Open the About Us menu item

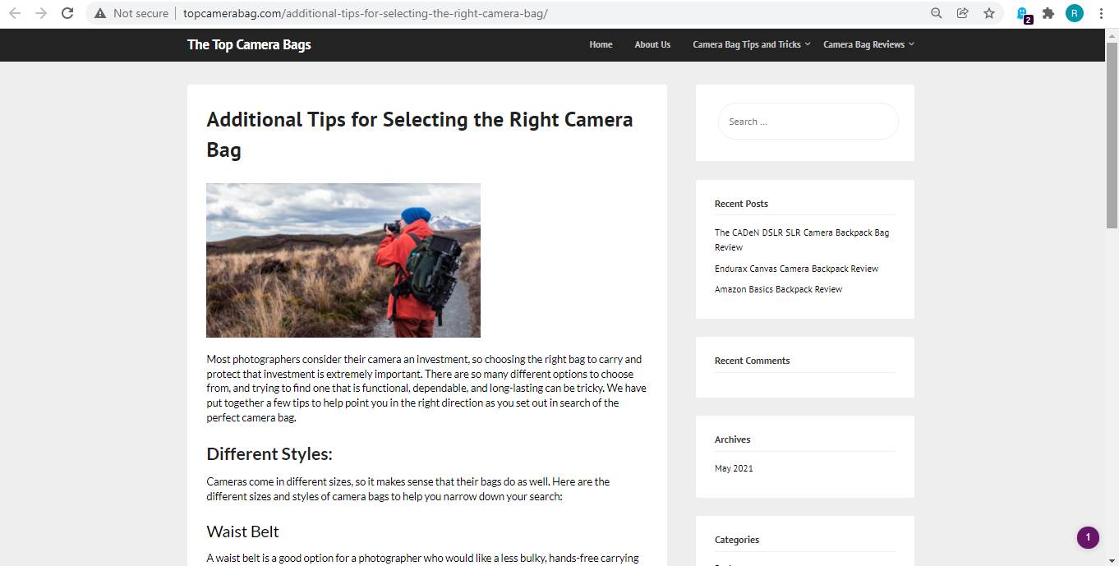click(x=652, y=44)
